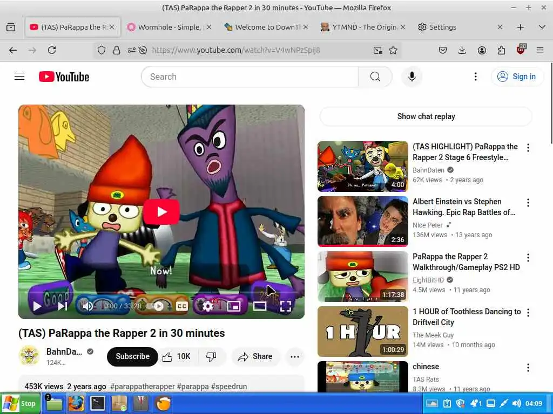This screenshot has width=553, height=414.
Task: Open the Firefox application menu
Action: (x=540, y=50)
